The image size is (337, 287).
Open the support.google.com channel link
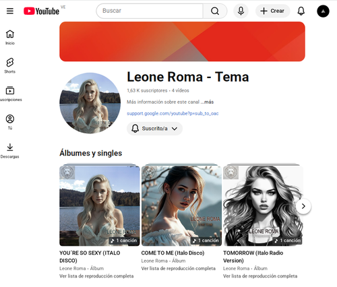[x=173, y=113]
